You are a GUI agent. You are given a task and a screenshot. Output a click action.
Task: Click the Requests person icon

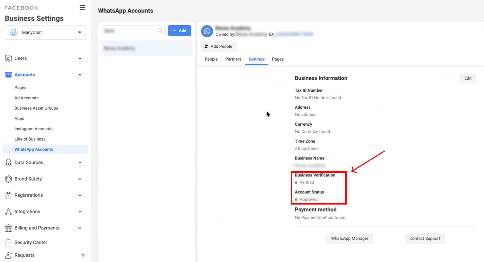tap(8, 255)
